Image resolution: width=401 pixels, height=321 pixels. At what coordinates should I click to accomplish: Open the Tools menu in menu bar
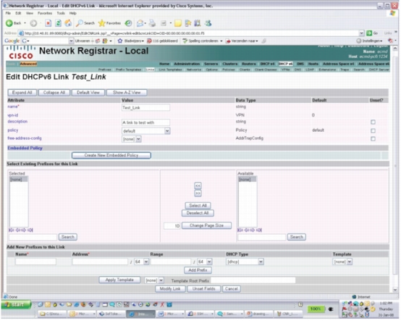(61, 13)
